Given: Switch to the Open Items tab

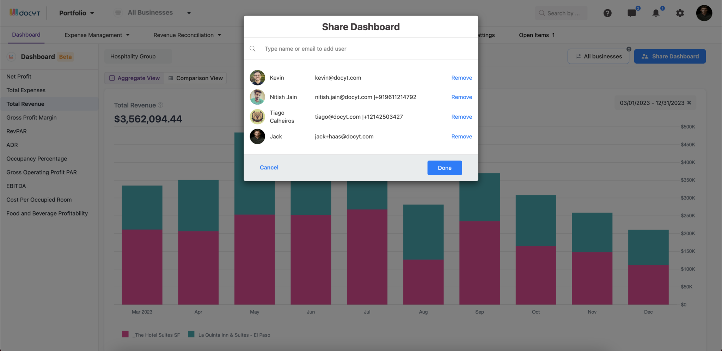Looking at the screenshot, I should pyautogui.click(x=536, y=35).
